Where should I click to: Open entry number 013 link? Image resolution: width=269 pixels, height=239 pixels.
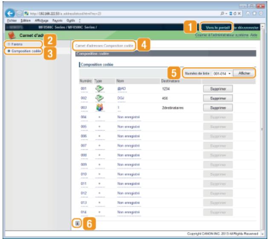pyautogui.click(x=84, y=202)
